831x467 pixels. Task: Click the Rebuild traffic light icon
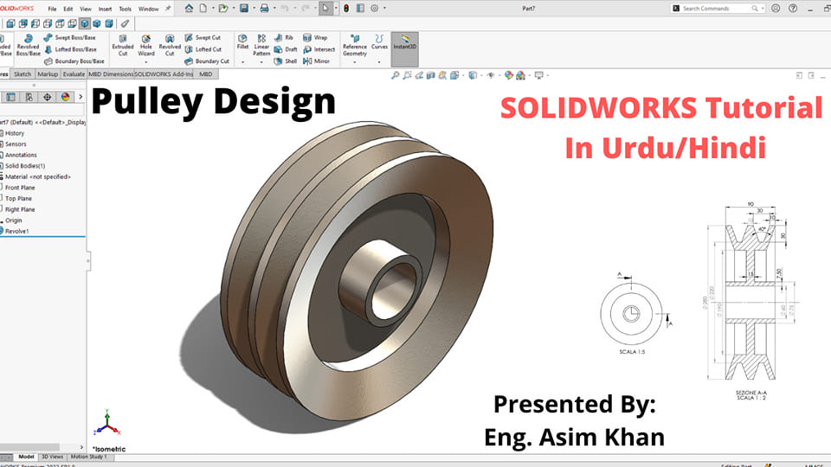(x=346, y=9)
